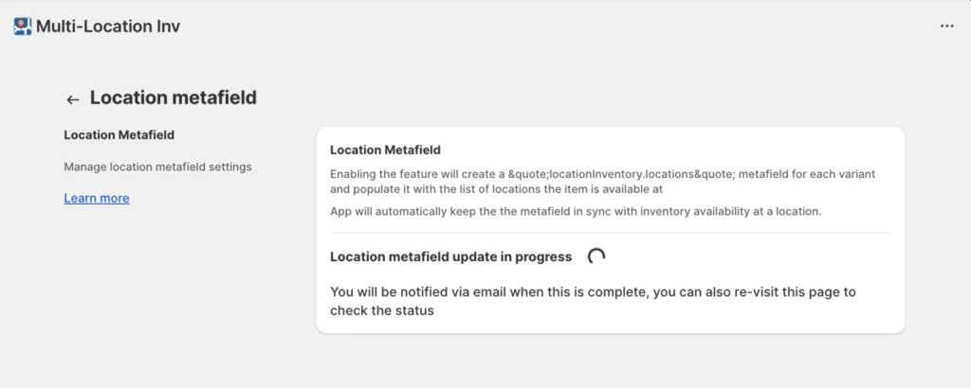Click the update progress loading spinner

pos(596,256)
